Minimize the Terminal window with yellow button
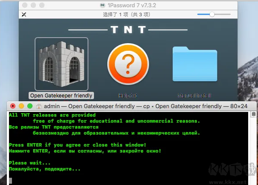Viewport: 258px width, 185px height. coord(21,106)
